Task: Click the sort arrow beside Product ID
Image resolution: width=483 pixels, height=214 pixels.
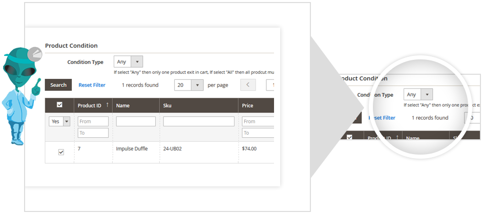Action: 108,105
